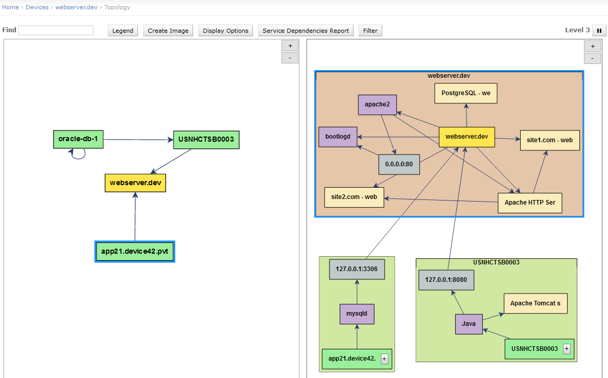Open Devices from the breadcrumb

pos(37,7)
